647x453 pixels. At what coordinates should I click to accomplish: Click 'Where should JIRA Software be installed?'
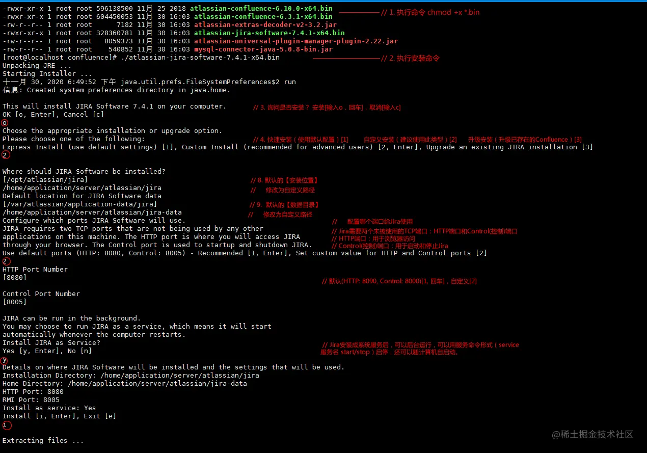point(84,172)
